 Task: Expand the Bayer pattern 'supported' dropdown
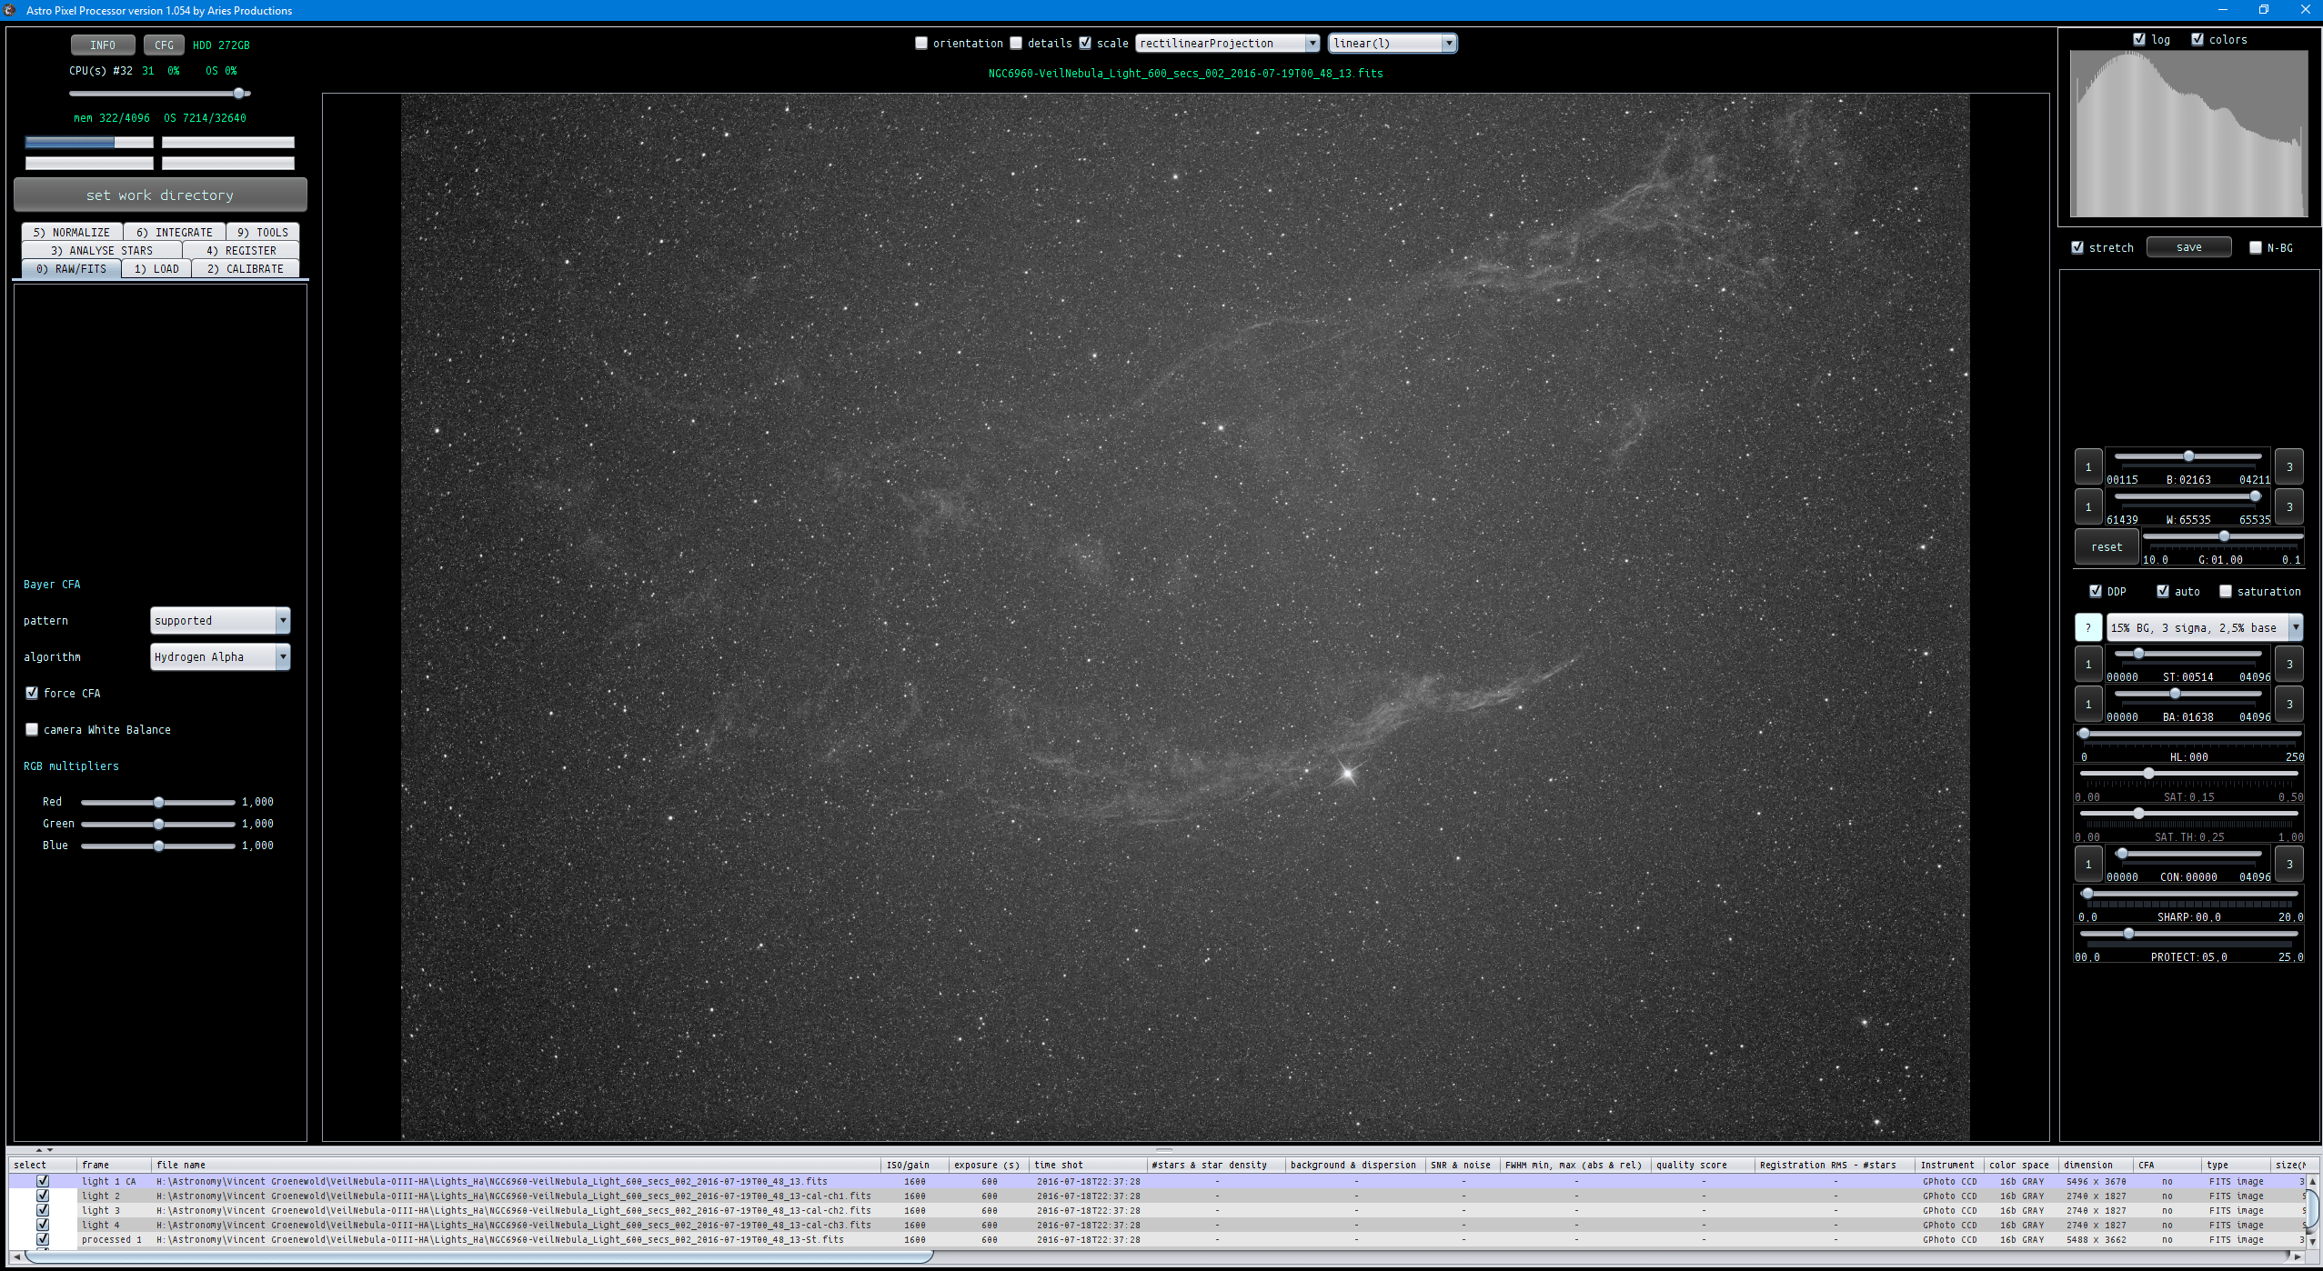(220, 620)
